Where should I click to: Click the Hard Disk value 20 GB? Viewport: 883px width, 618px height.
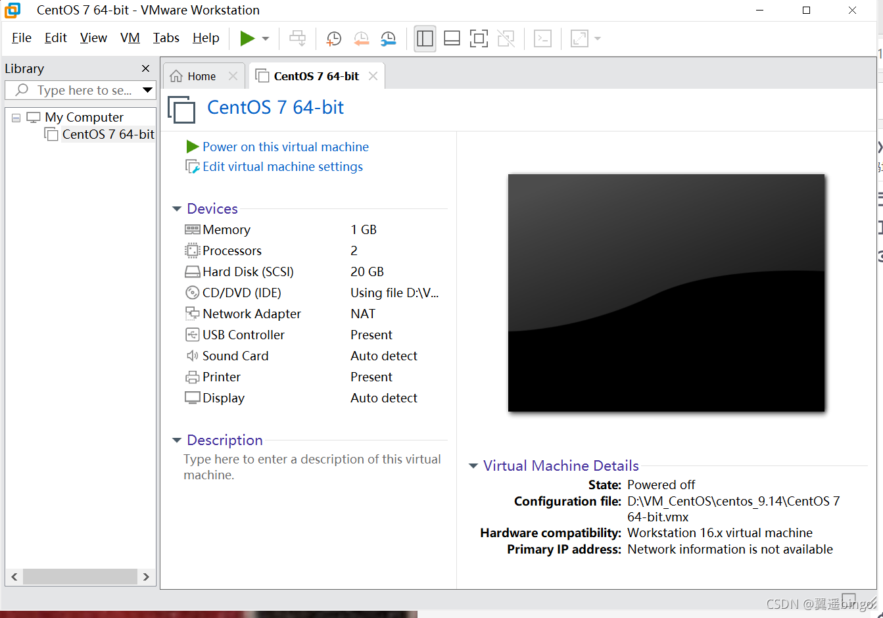[x=367, y=272]
